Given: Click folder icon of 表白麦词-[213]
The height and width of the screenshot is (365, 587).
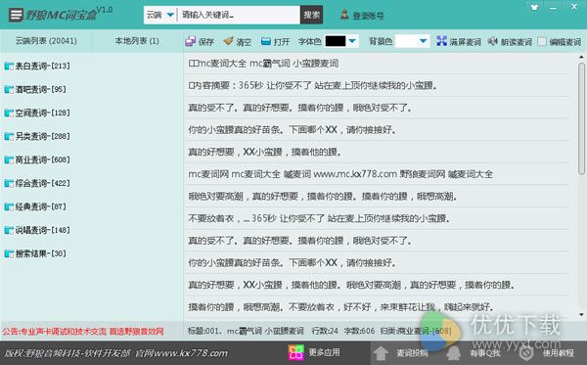Looking at the screenshot, I should click(9, 67).
